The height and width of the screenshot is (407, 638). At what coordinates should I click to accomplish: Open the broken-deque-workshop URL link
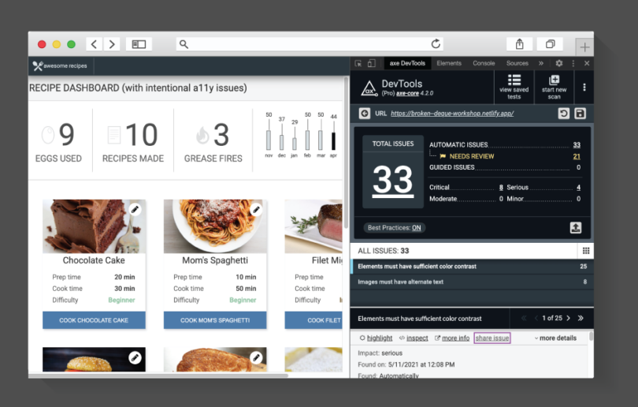tap(452, 114)
